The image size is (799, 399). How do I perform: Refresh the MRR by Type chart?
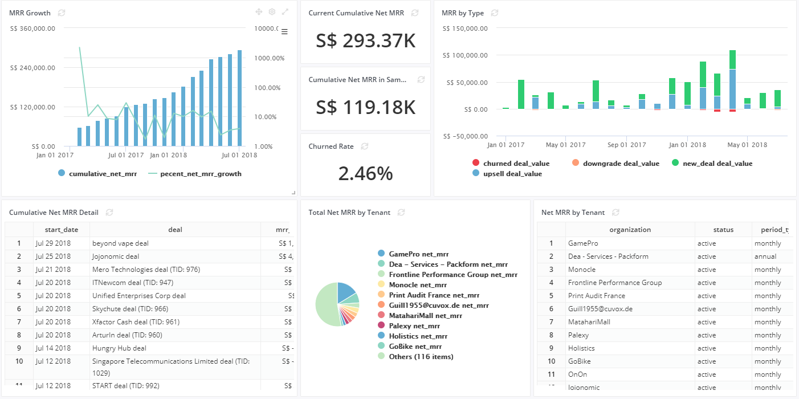tap(494, 13)
